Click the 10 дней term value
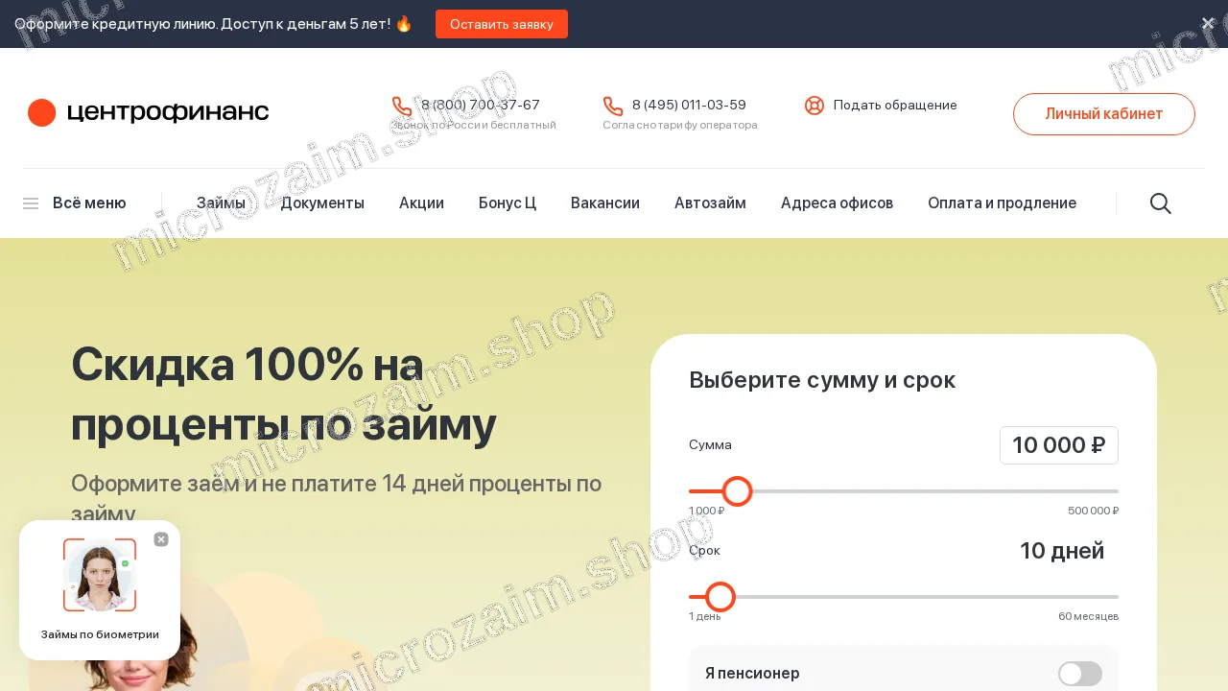 (1062, 551)
